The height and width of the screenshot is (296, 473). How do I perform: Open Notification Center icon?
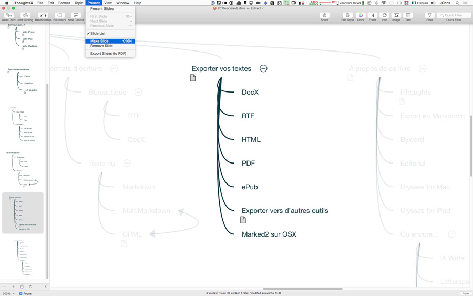coord(466,3)
